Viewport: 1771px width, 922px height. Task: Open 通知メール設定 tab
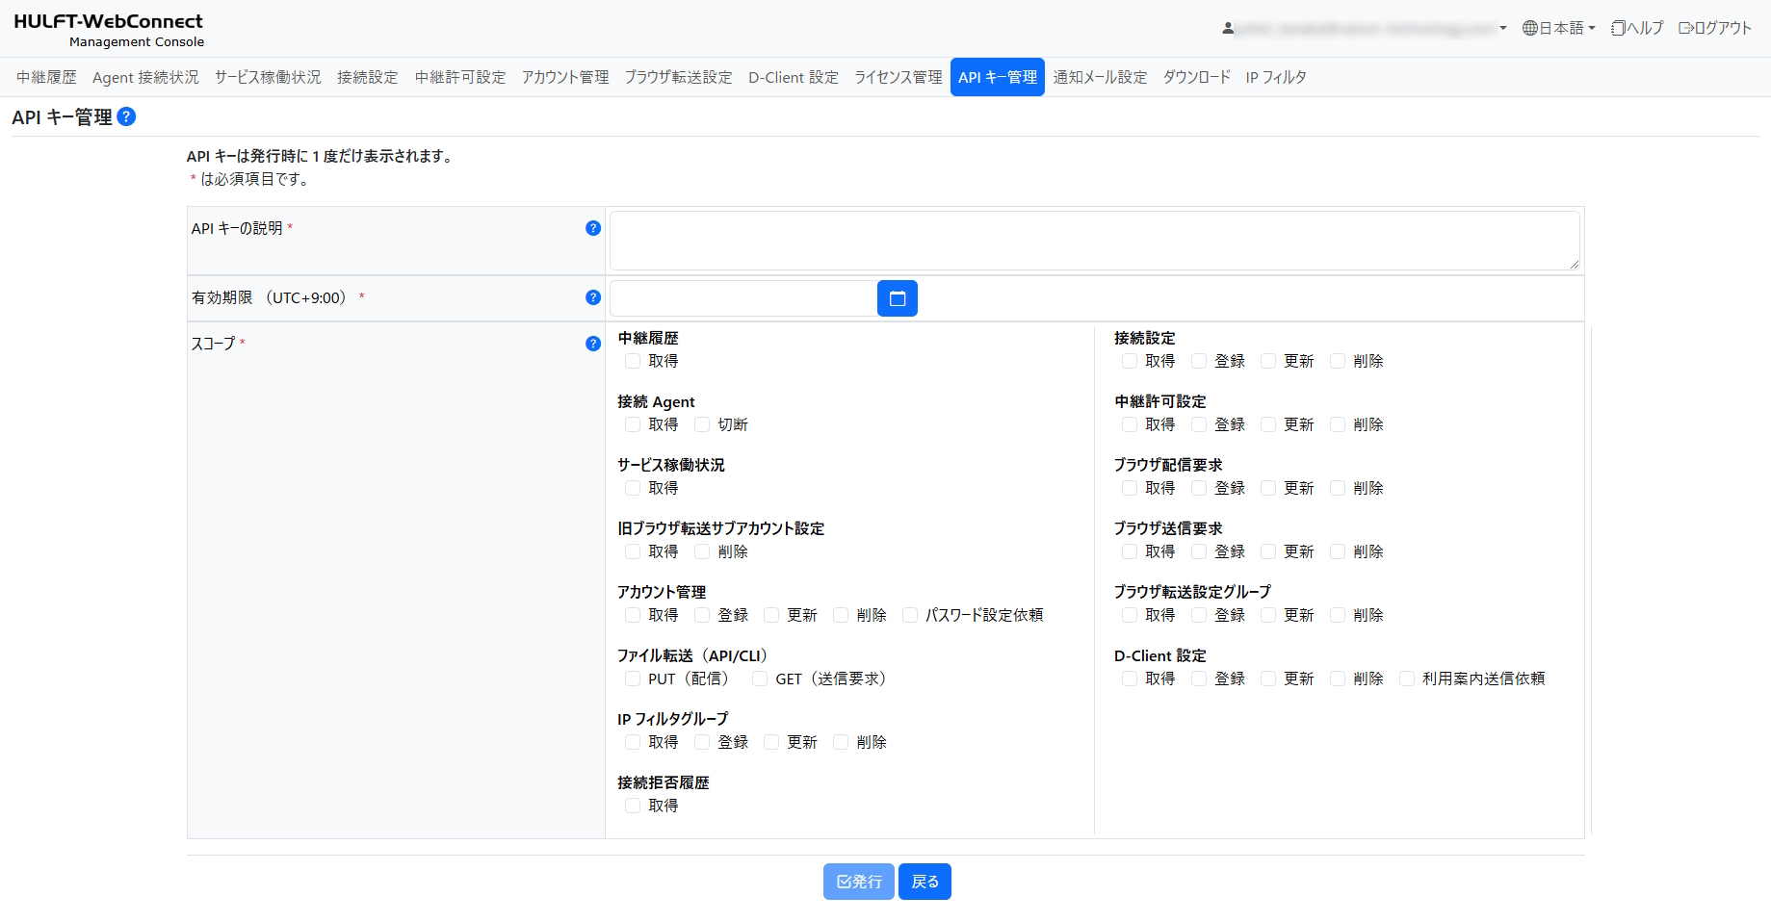1100,77
